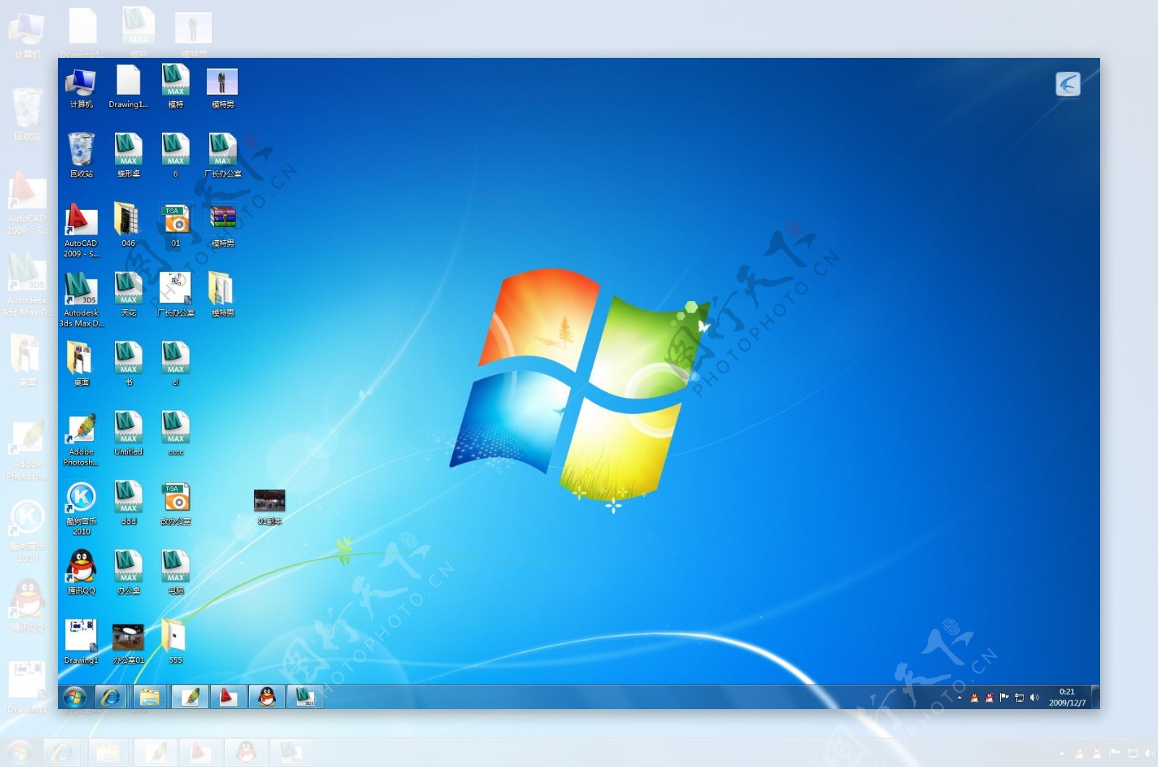Select the MAX file named 6
This screenshot has width=1158, height=767.
click(x=175, y=156)
